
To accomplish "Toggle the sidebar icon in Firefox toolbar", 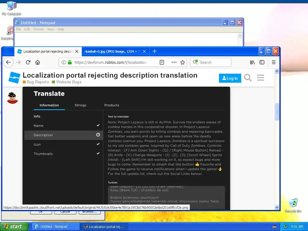I will click(x=262, y=62).
